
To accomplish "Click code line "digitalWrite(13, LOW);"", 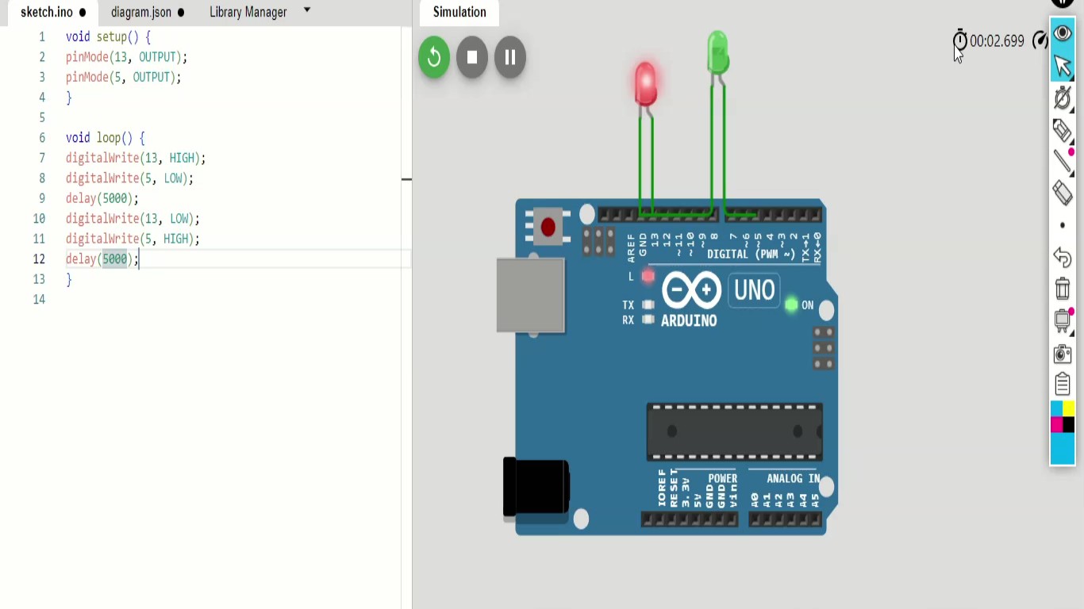I will [133, 219].
